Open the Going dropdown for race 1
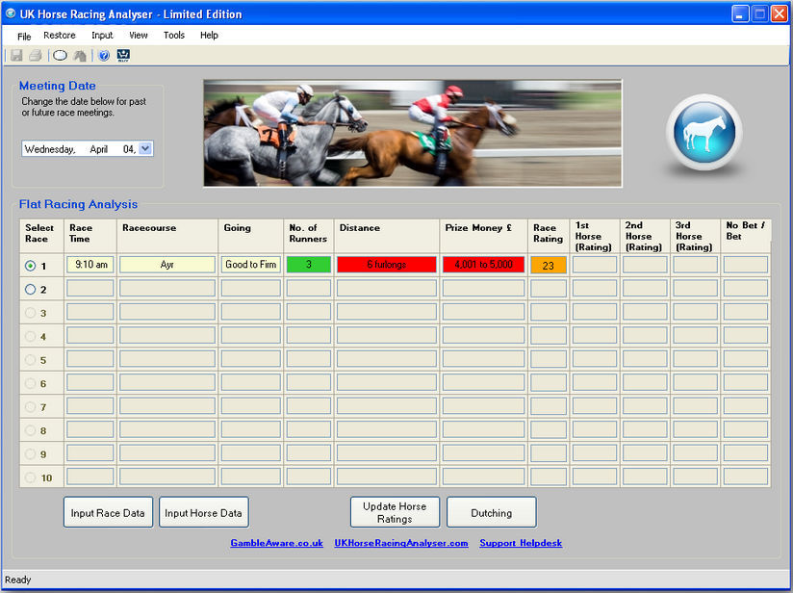Screen dimensions: 793x593 [x=250, y=265]
